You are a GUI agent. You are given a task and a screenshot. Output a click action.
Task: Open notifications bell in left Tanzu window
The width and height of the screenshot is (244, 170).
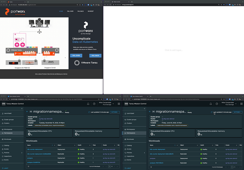point(88,104)
